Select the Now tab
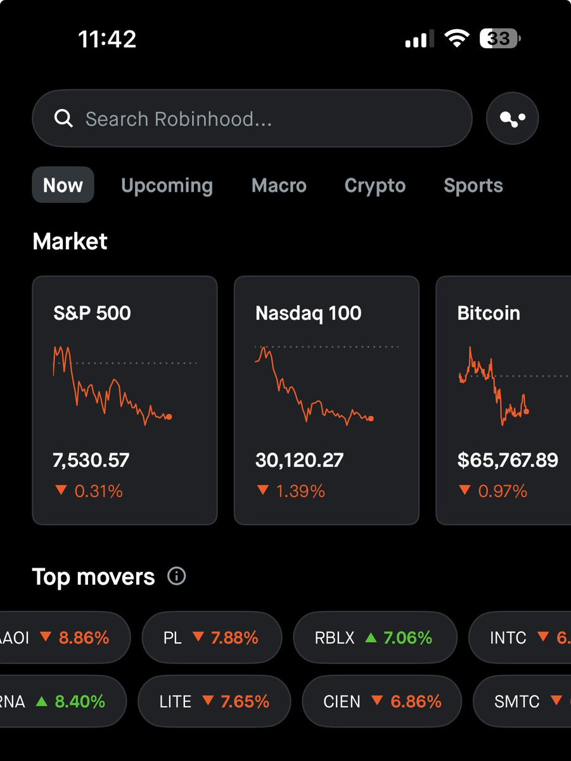 [x=63, y=185]
